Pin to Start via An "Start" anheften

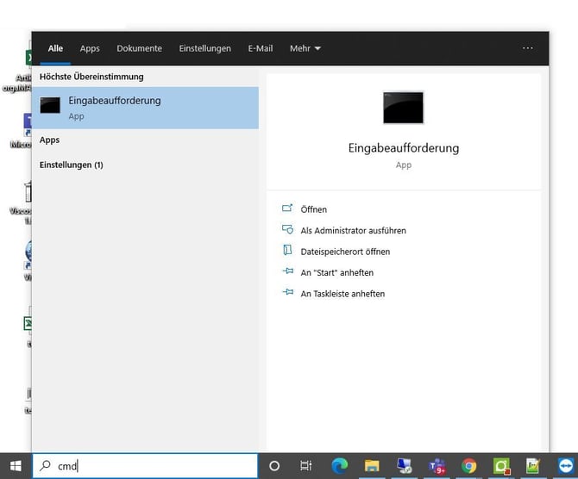[336, 273]
